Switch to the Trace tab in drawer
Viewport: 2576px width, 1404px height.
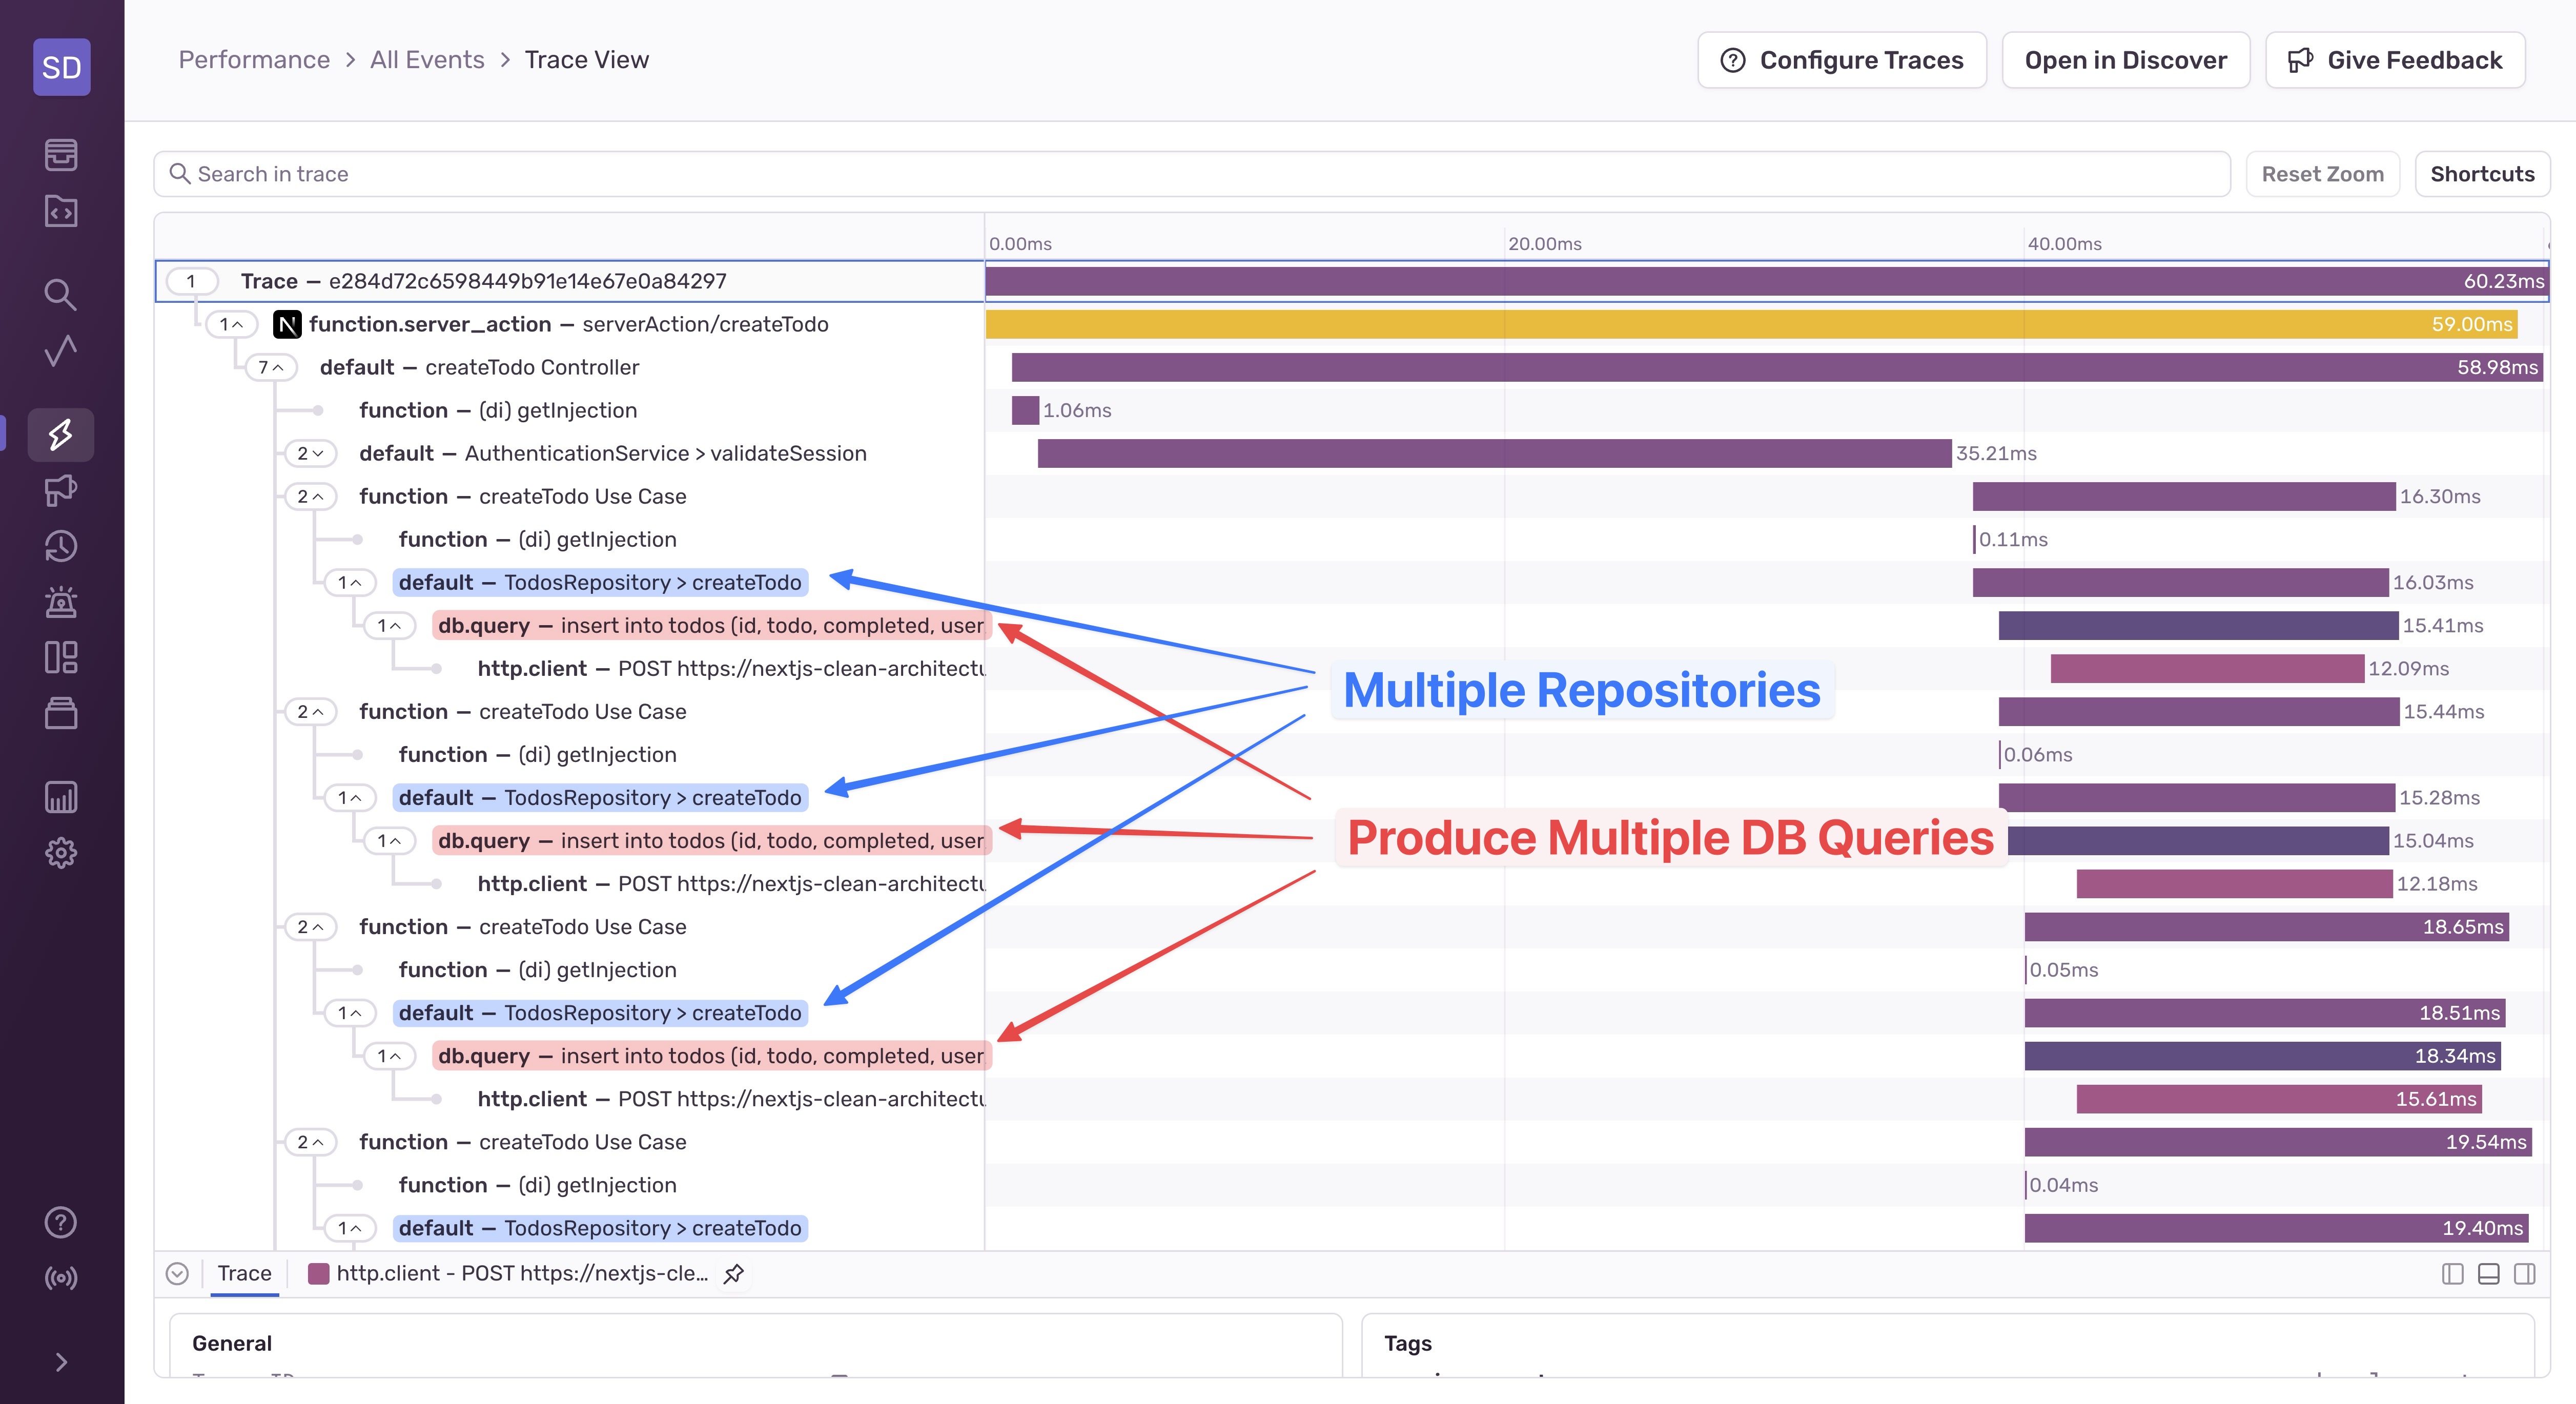click(x=245, y=1273)
